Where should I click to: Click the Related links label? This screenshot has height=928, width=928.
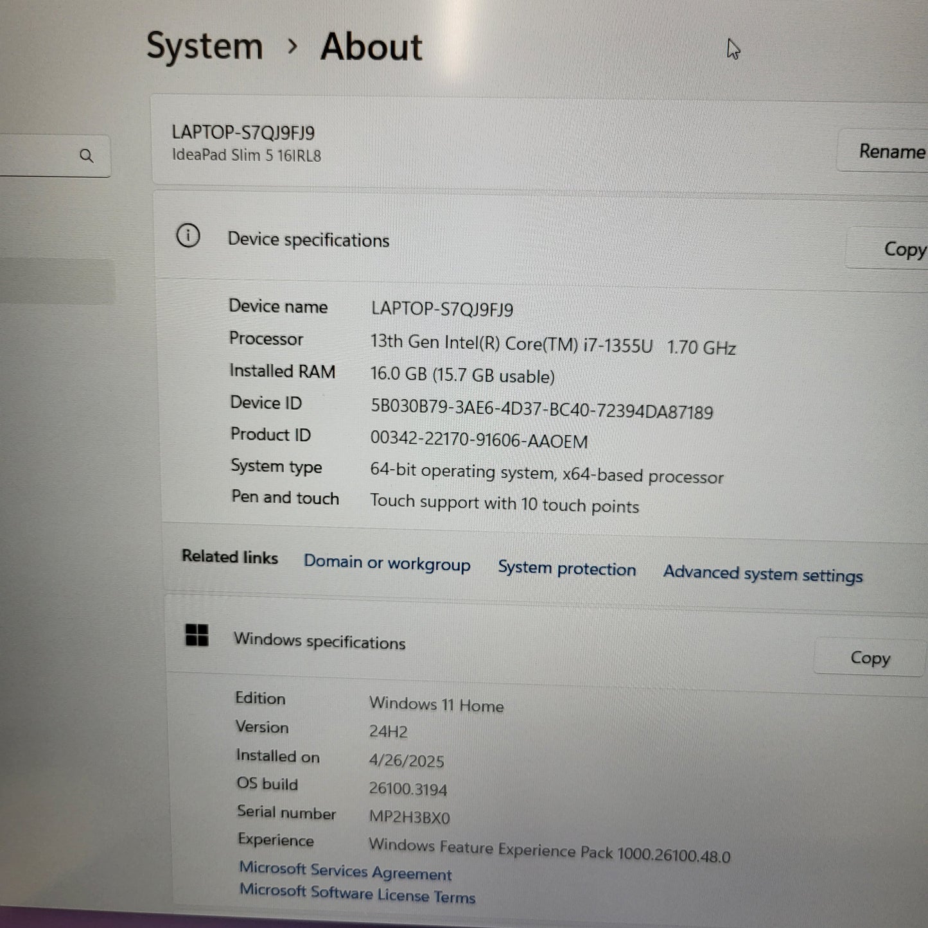[229, 557]
